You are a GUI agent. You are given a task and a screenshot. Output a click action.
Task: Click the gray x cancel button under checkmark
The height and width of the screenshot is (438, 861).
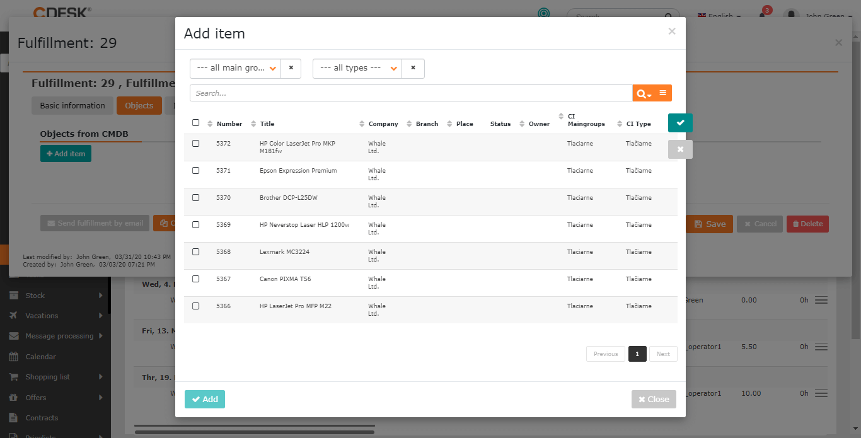point(680,149)
